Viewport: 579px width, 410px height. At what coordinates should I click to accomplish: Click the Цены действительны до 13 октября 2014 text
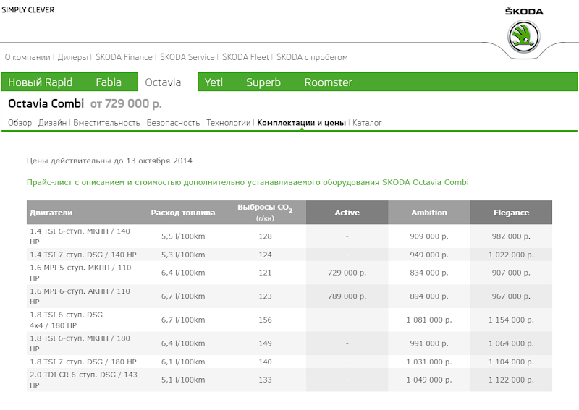click(x=109, y=161)
